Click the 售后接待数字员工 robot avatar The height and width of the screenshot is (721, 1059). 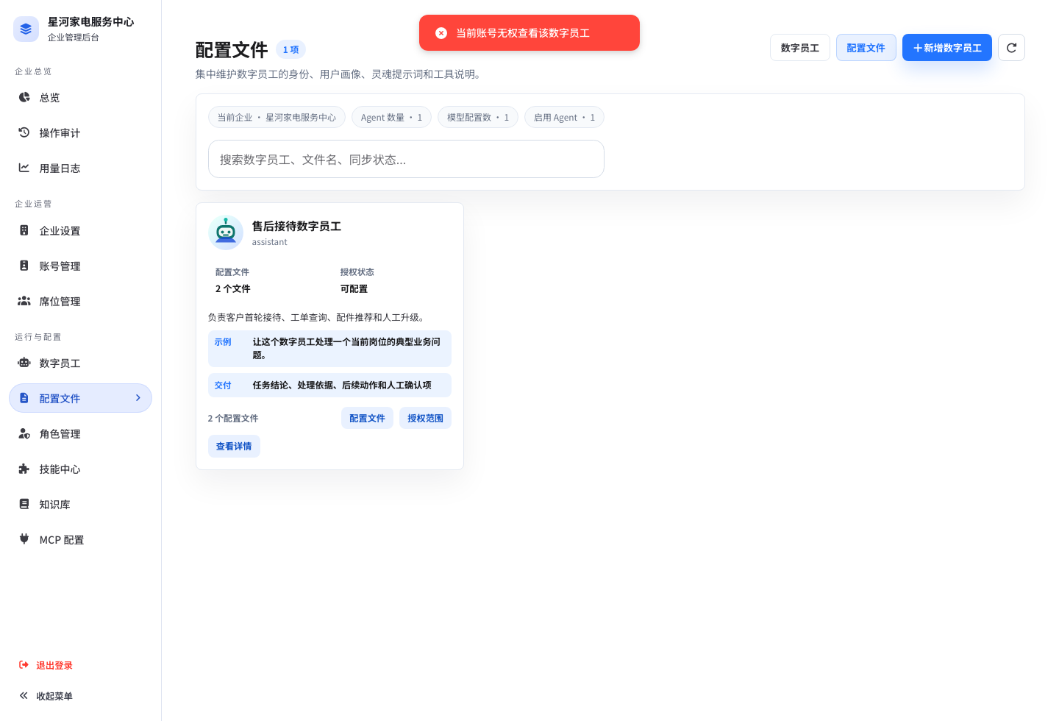[226, 232]
